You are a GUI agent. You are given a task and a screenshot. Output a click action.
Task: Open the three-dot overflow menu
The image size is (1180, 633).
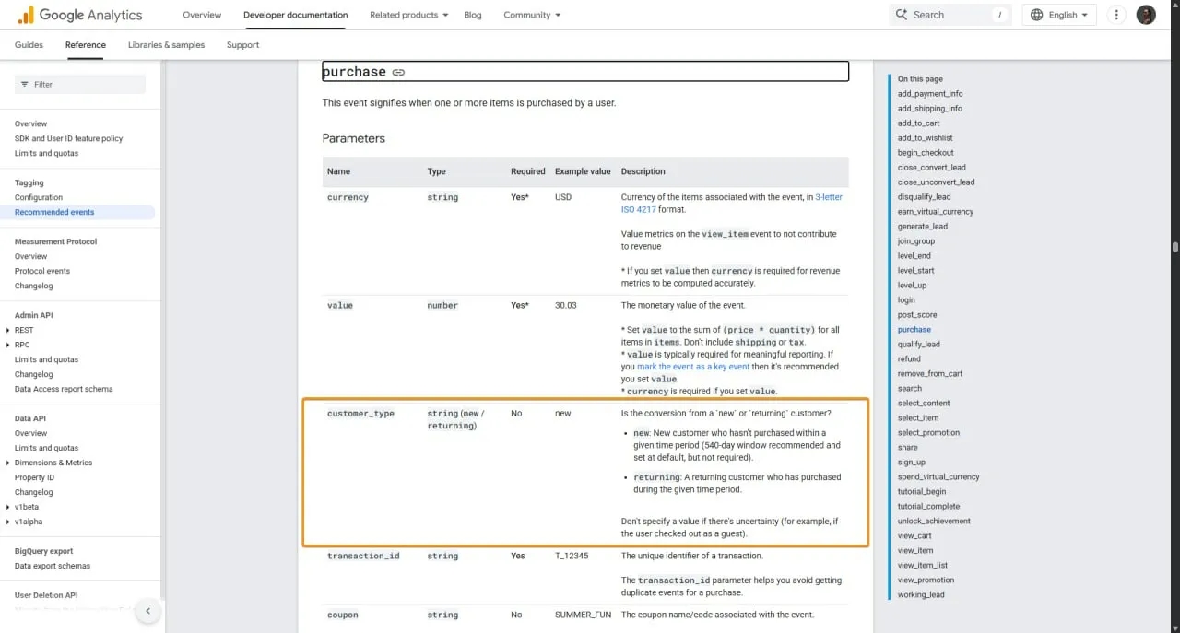click(x=1115, y=15)
